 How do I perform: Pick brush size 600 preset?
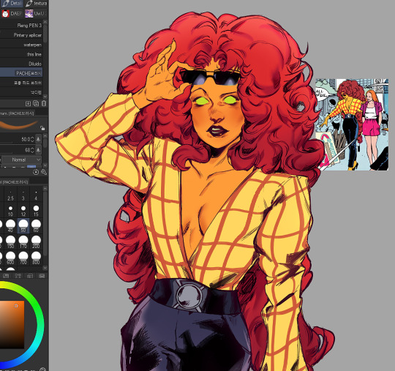coord(10,258)
